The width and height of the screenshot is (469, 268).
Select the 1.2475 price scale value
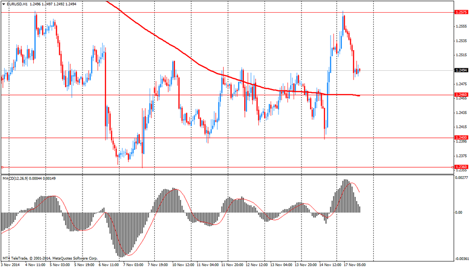click(461, 84)
